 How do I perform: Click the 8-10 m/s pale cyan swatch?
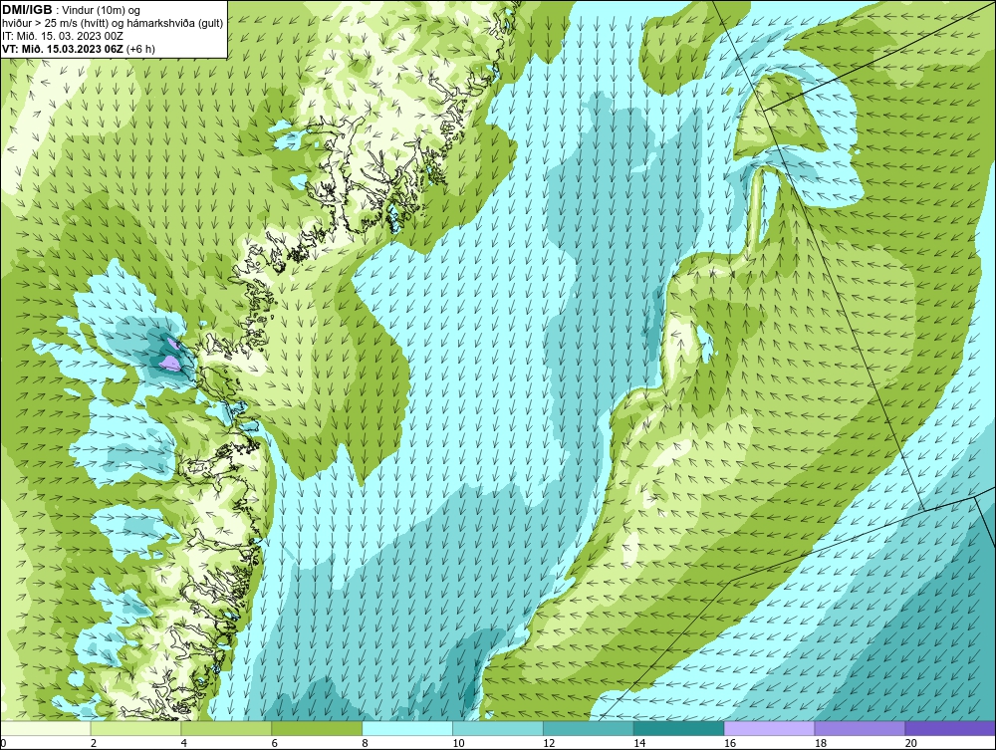(407, 728)
